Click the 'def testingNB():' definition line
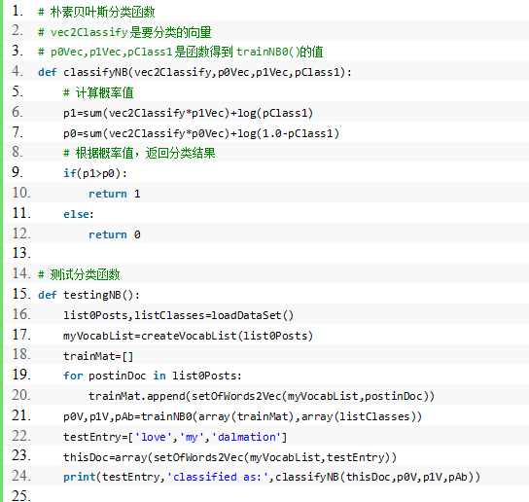This screenshot has width=529, height=502. pyautogui.click(x=89, y=295)
